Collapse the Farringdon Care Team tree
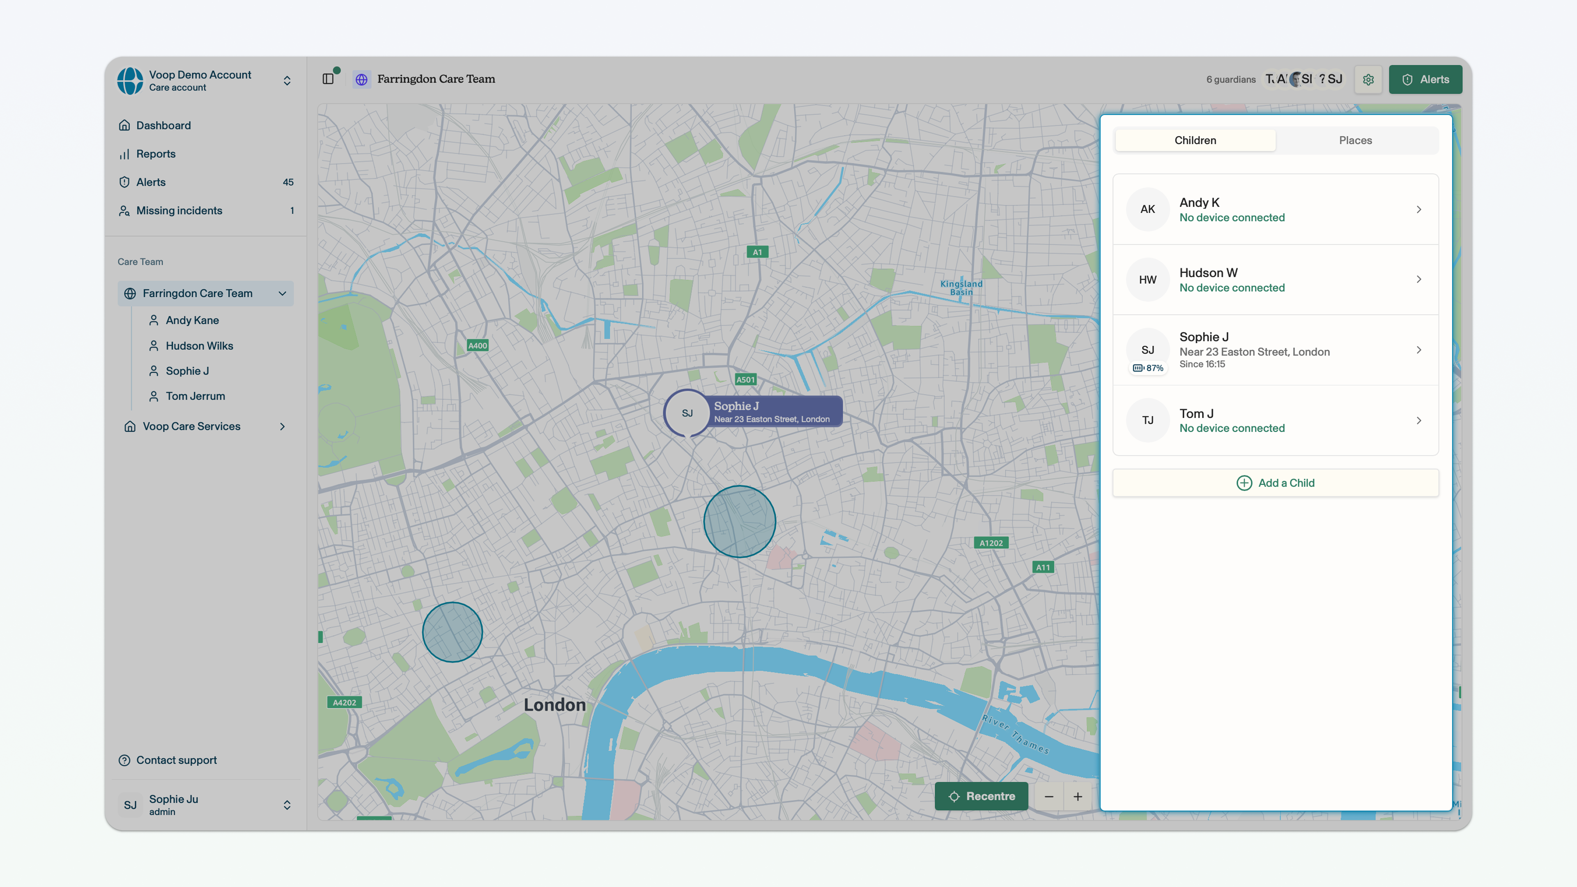Viewport: 1577px width, 887px height. [x=282, y=293]
